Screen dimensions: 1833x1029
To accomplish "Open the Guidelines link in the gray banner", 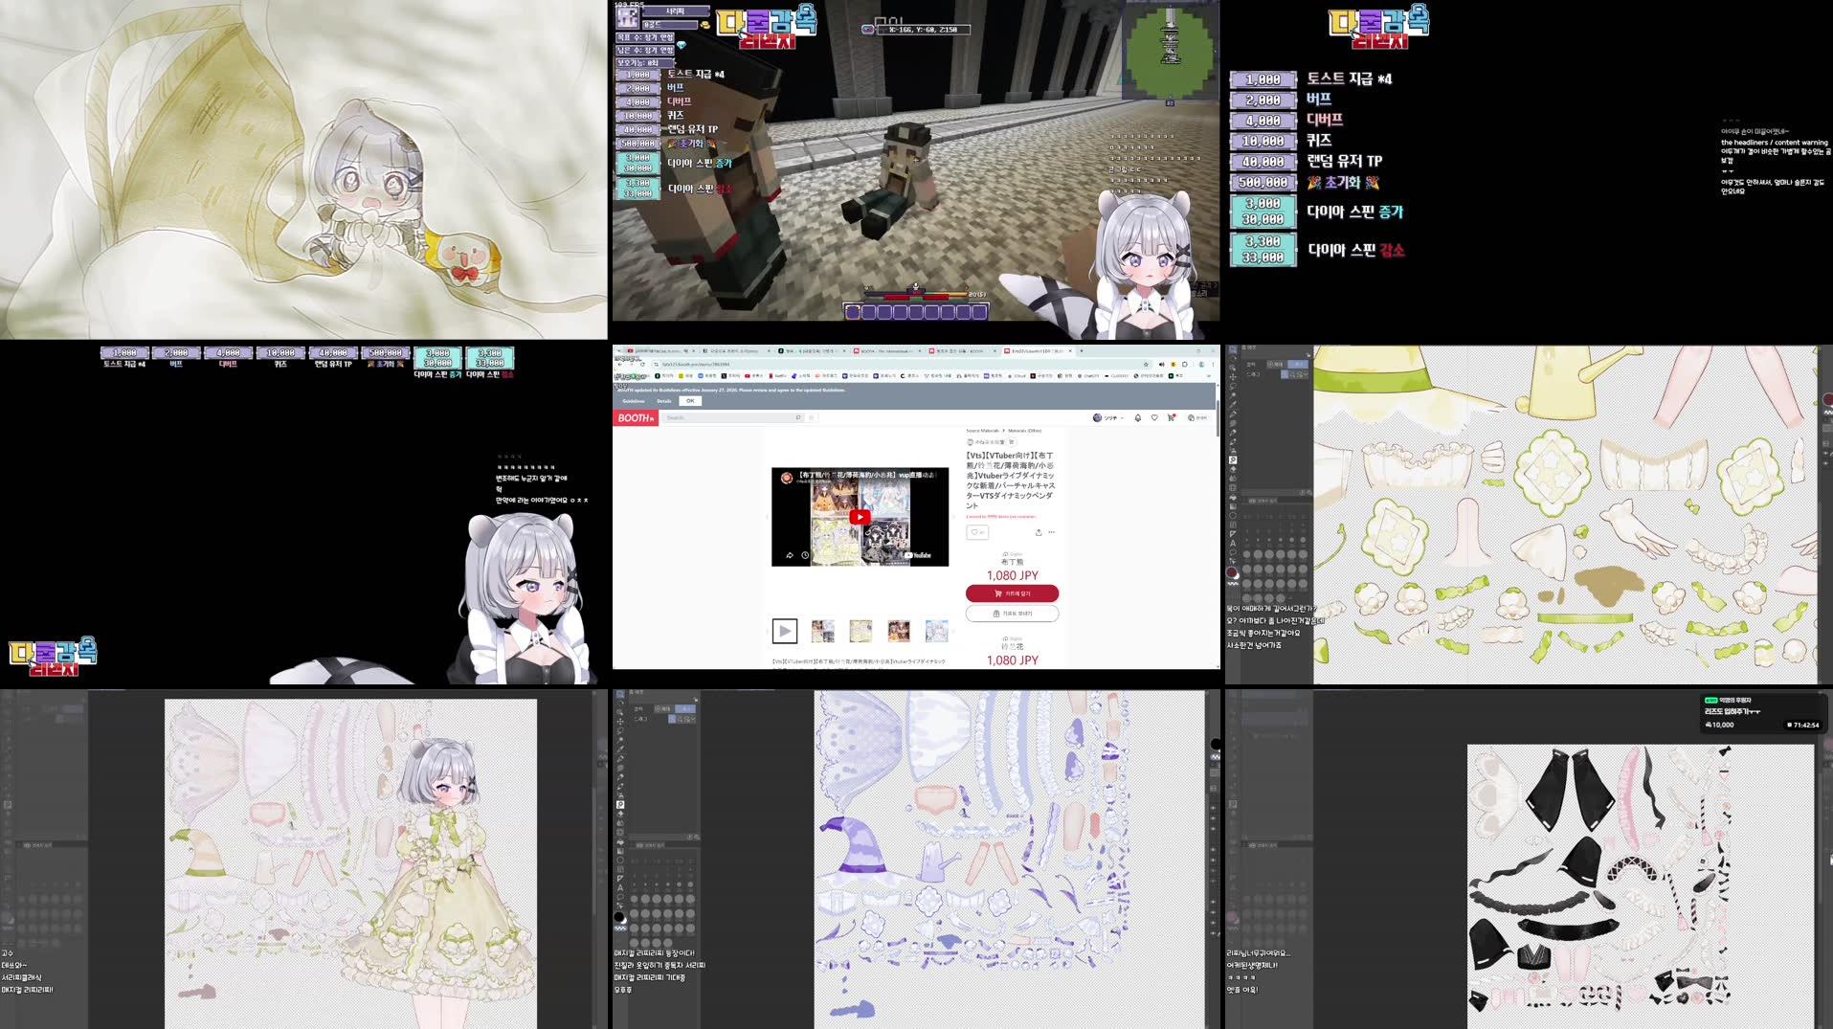I will click(x=634, y=401).
